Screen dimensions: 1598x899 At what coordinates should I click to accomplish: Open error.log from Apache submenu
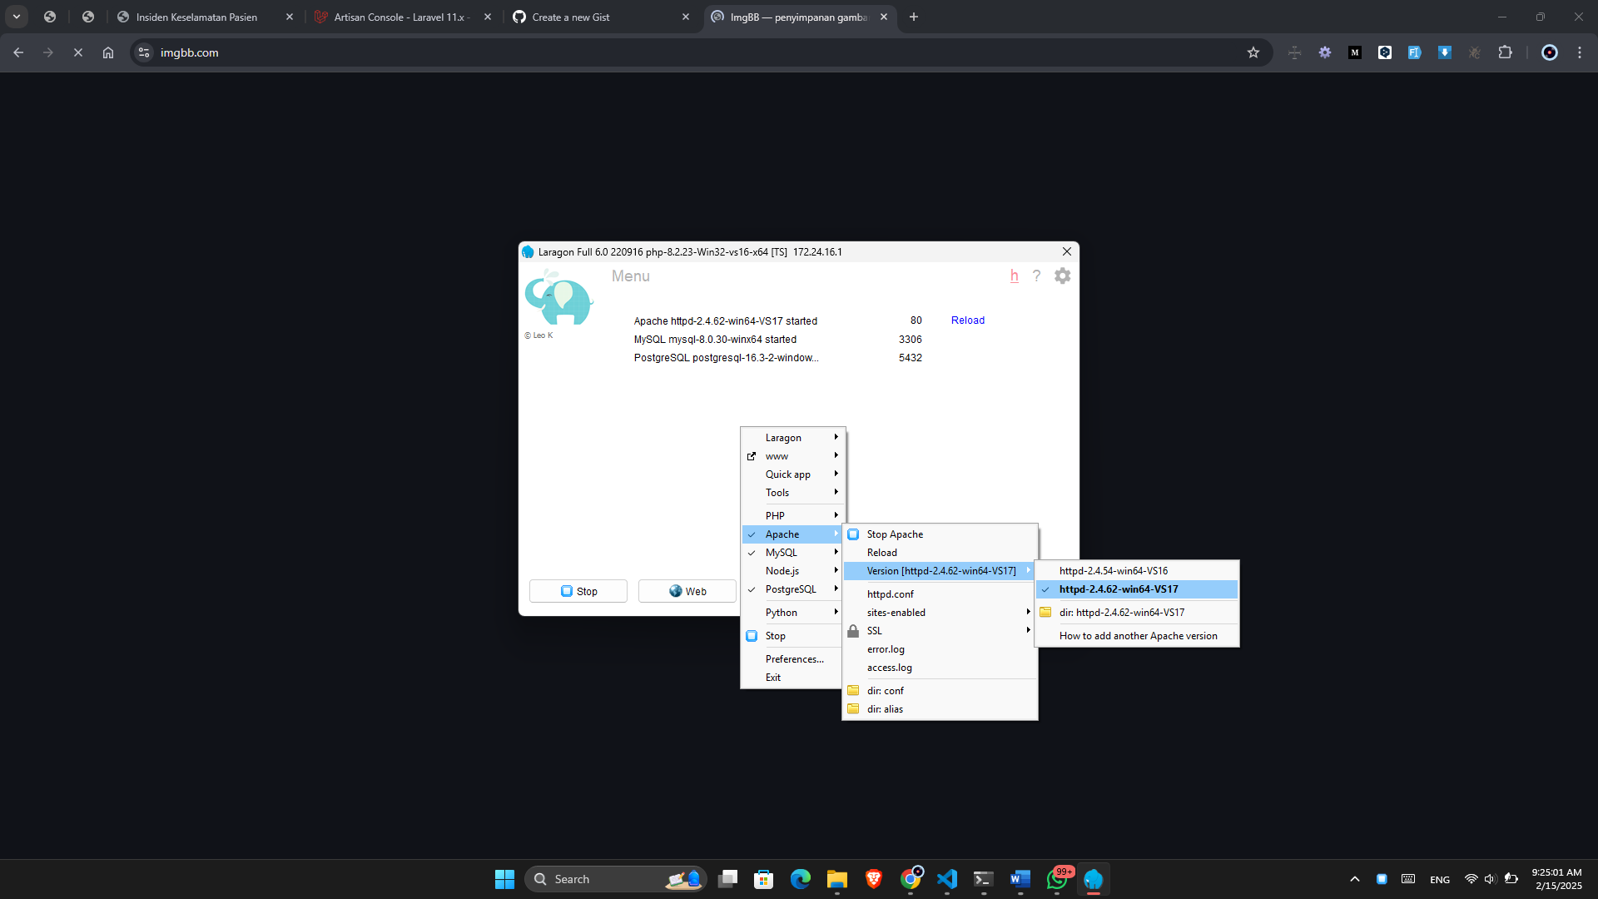tap(940, 649)
